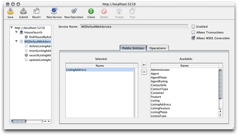Viewport: 239px width, 136px height.
Task: Click the Service Name text field
Action: (134, 27)
